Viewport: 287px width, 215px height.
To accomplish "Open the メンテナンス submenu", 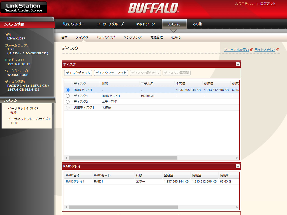I will pyautogui.click(x=133, y=37).
